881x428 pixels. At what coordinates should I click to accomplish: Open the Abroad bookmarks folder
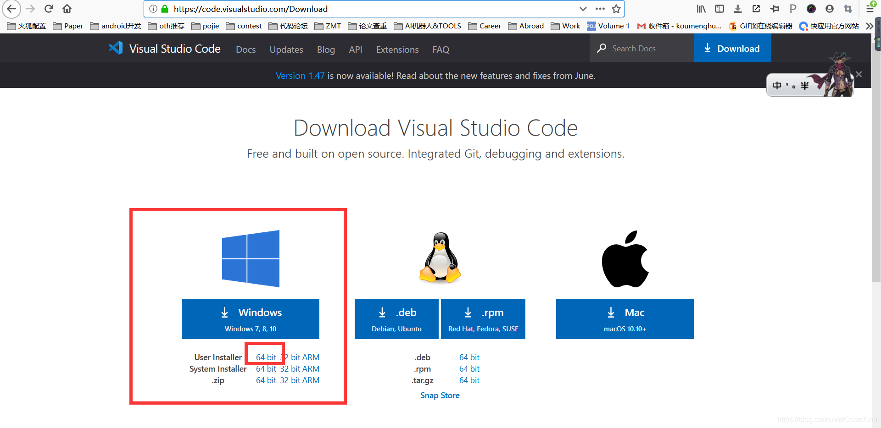click(526, 26)
